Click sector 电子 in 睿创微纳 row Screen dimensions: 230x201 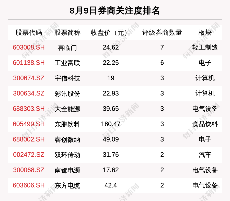(205, 139)
